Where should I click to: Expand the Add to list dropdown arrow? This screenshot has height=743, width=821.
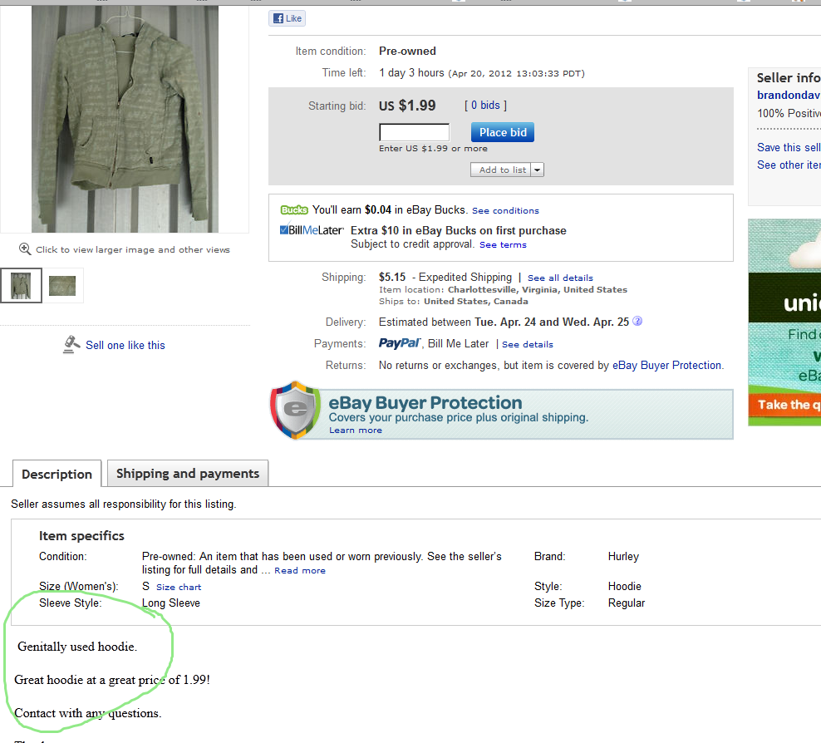click(x=535, y=170)
